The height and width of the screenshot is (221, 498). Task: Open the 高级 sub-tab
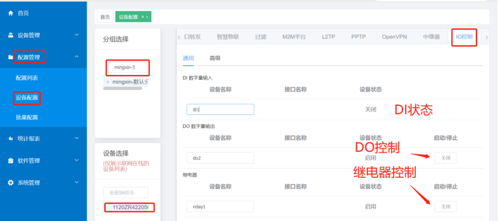(215, 58)
